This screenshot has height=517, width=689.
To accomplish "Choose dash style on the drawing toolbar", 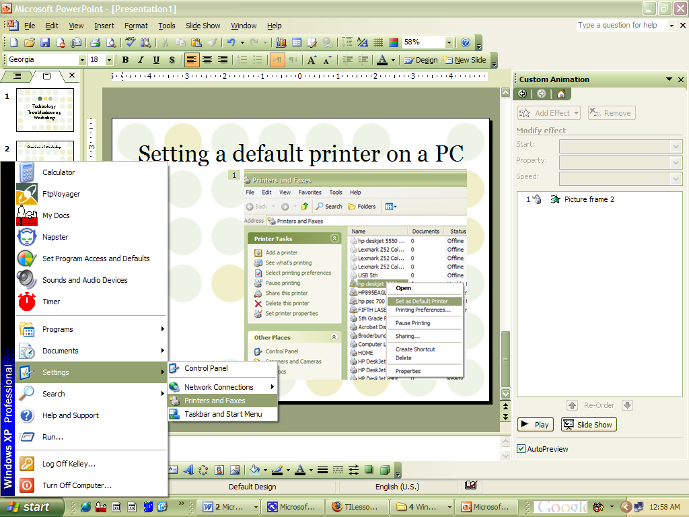I will pos(338,470).
